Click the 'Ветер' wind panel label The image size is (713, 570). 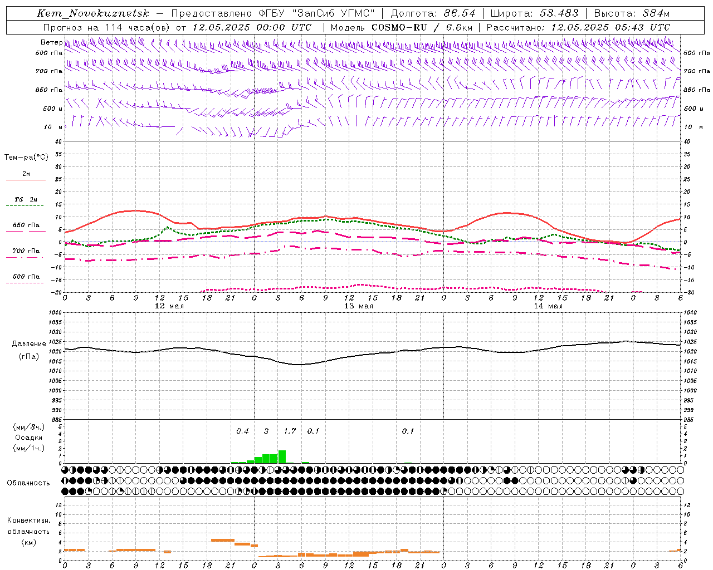click(51, 42)
